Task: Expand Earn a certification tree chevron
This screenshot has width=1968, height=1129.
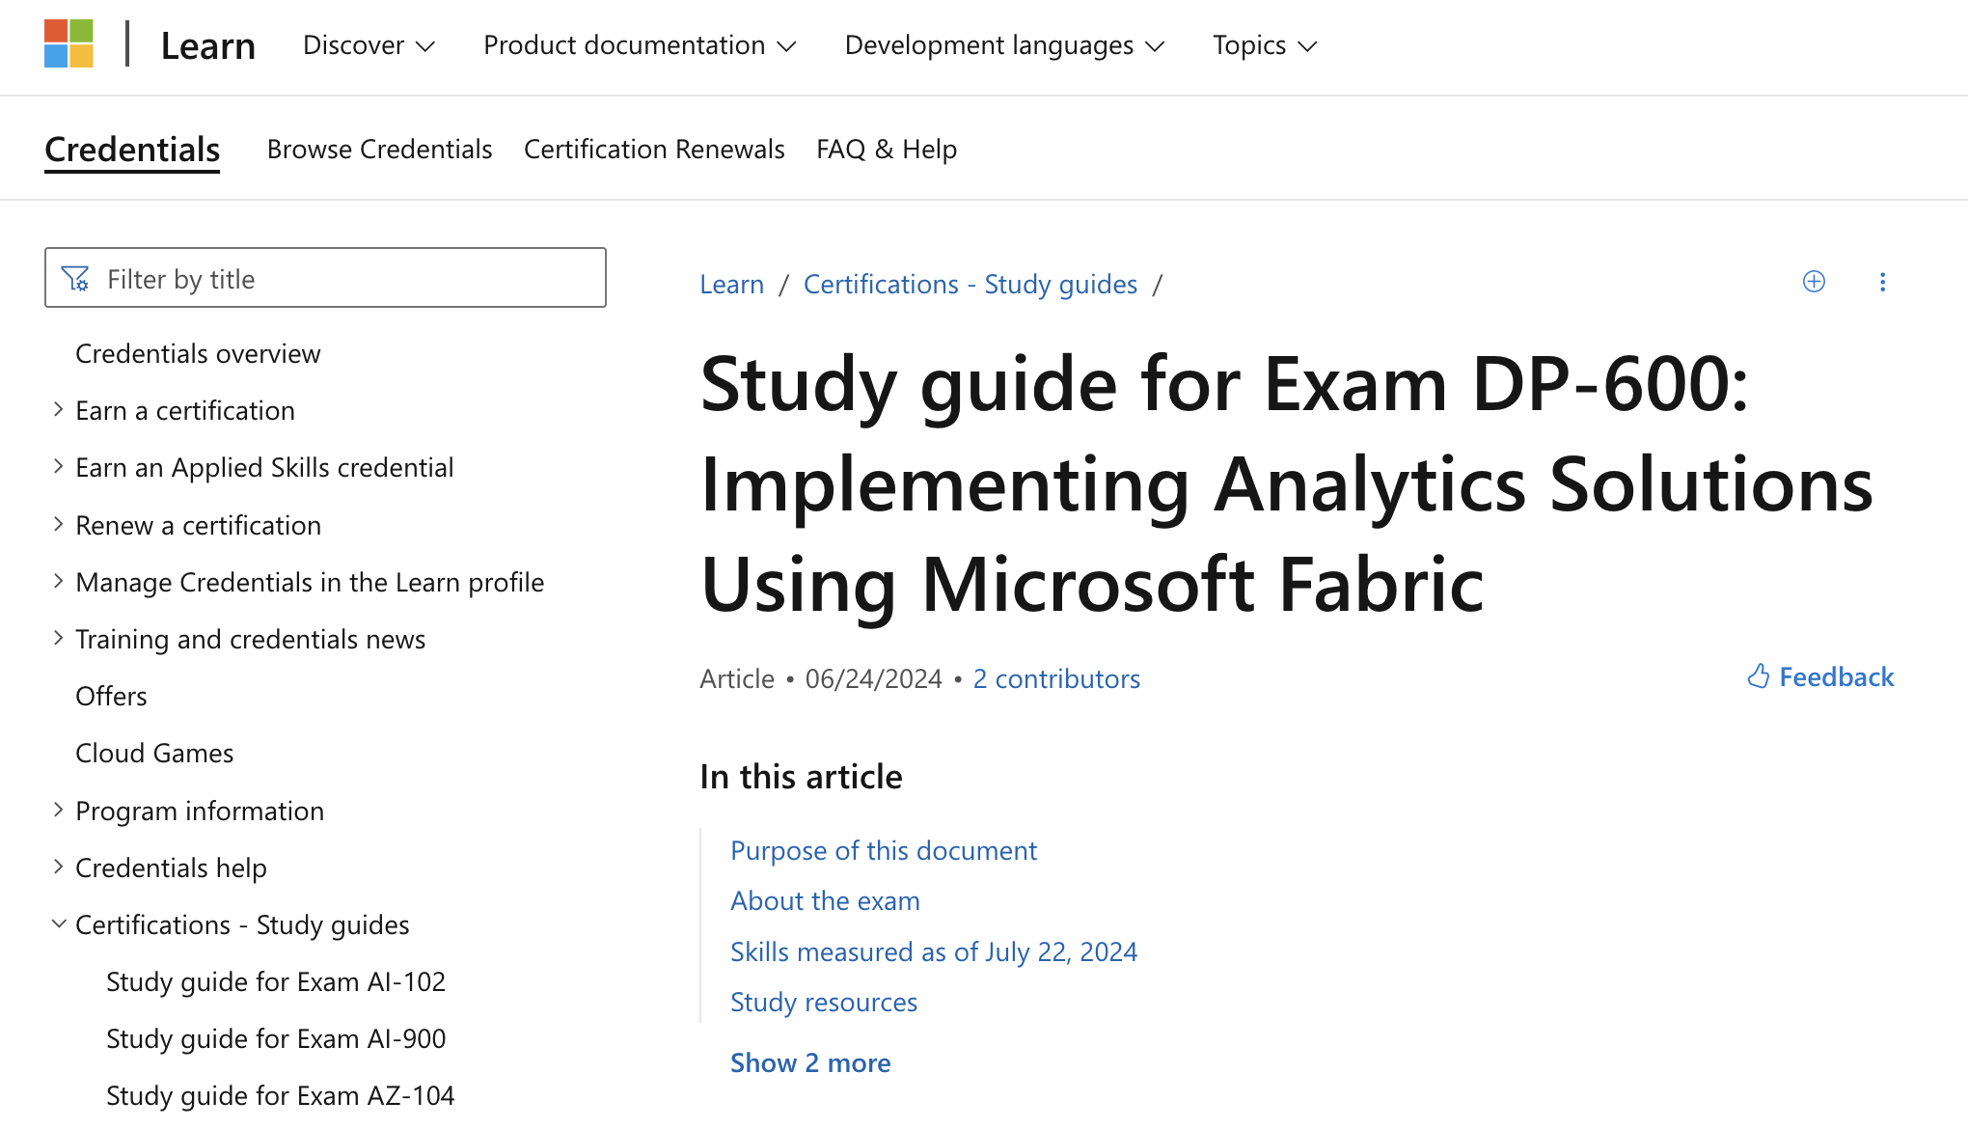Action: pyautogui.click(x=58, y=410)
